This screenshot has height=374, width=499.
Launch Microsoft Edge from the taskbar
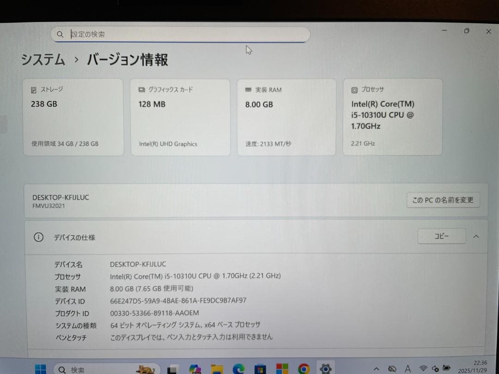(238, 368)
